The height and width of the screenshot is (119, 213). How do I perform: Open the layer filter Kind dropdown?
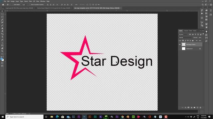tap(183, 34)
